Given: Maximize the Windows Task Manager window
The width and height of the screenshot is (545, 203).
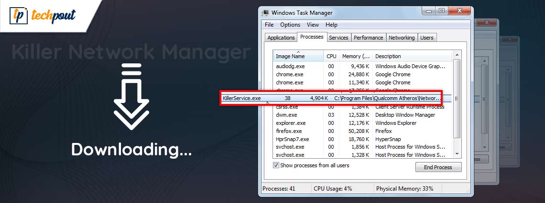Looking at the screenshot, I should [x=441, y=11].
